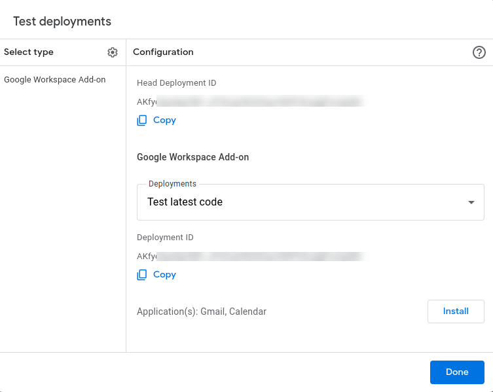This screenshot has width=493, height=392.
Task: Click the 'Head Deployment ID' label
Action: pyautogui.click(x=176, y=83)
